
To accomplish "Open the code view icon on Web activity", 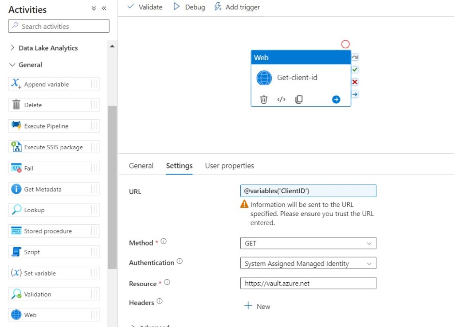I will [x=281, y=100].
